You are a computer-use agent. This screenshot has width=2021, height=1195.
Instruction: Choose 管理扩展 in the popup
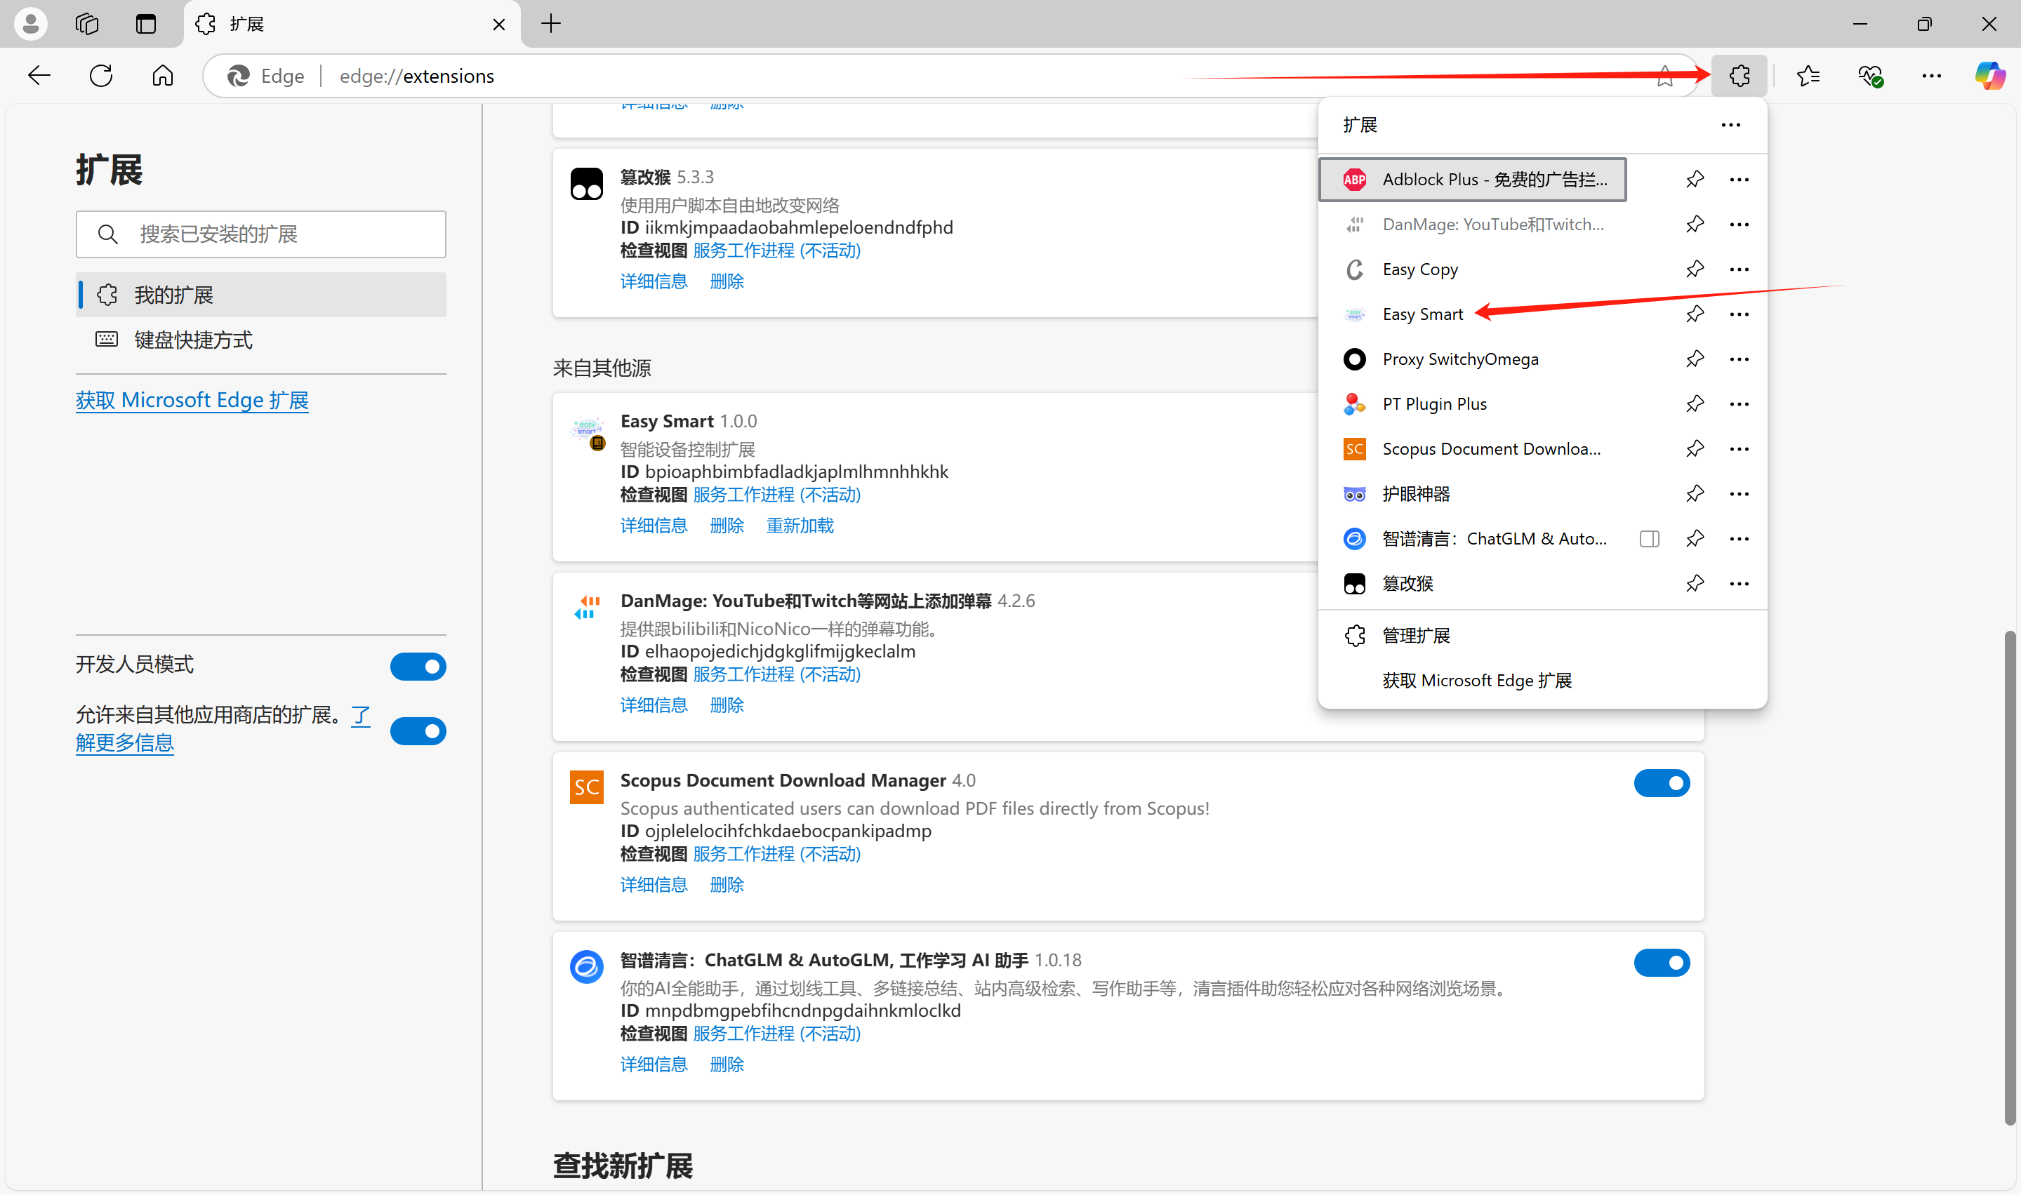[x=1542, y=635]
